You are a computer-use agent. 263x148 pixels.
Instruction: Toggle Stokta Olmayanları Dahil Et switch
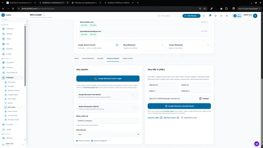pyautogui.click(x=135, y=108)
